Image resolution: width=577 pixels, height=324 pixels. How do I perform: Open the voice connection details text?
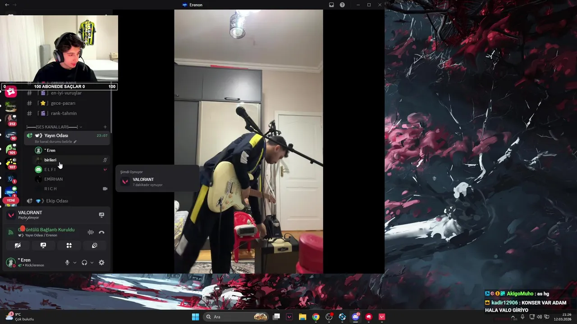pyautogui.click(x=46, y=229)
